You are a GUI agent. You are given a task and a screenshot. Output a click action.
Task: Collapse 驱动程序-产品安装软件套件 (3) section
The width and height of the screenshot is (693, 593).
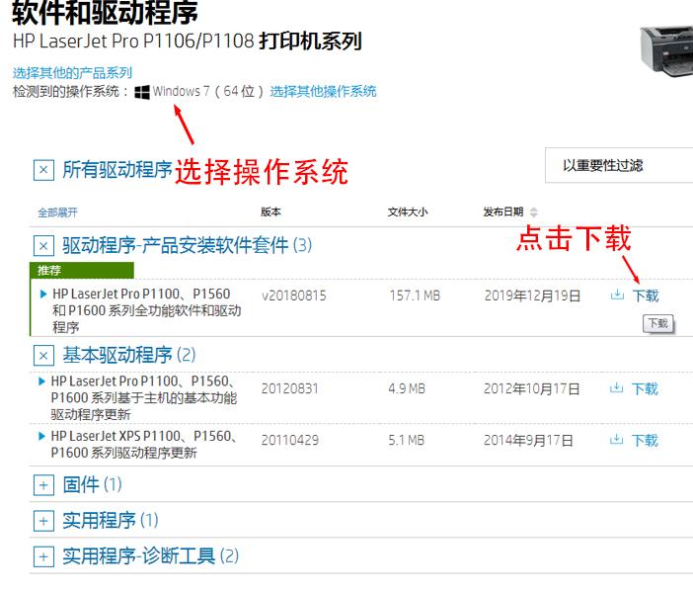coord(43,246)
